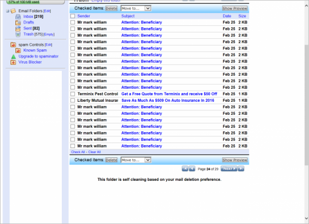The image size is (309, 224).
Task: Go to the last page arrow
Action: click(241, 168)
